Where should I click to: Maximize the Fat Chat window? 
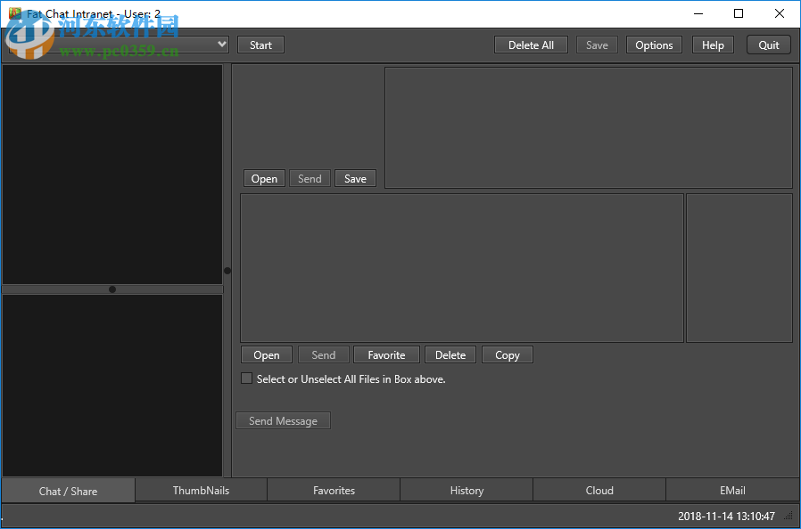739,13
